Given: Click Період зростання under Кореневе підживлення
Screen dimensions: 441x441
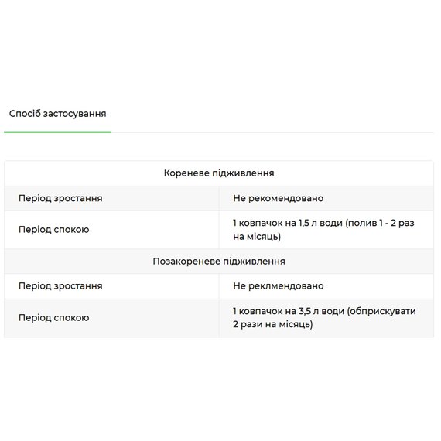Looking at the screenshot, I should pos(60,198).
